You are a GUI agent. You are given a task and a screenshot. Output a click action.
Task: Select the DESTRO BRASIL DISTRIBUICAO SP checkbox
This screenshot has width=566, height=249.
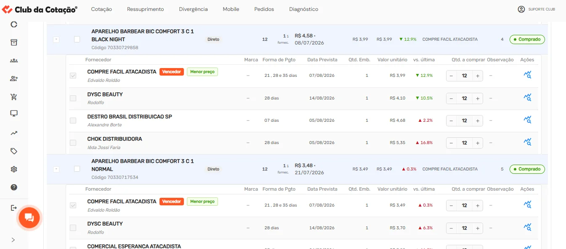coord(73,121)
